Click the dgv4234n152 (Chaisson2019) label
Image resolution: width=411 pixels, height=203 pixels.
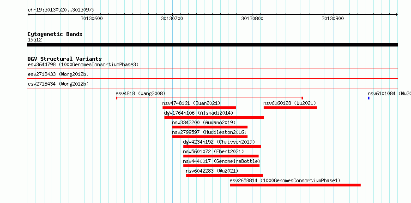pos(219,142)
